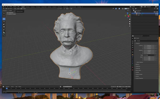Activate the Move tool
Image resolution: width=160 pixels, height=99 pixels.
pos(4,19)
